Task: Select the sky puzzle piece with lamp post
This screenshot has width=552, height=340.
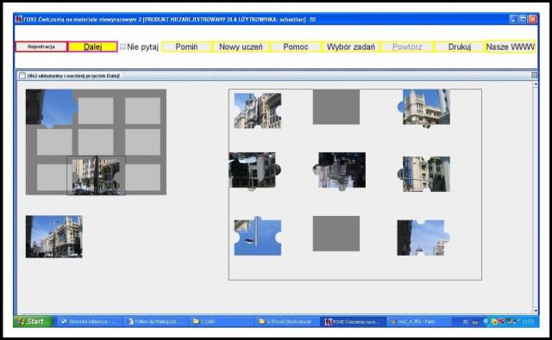Action: click(x=258, y=236)
